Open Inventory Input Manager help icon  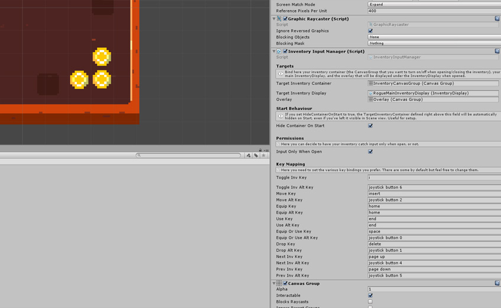pos(497,51)
